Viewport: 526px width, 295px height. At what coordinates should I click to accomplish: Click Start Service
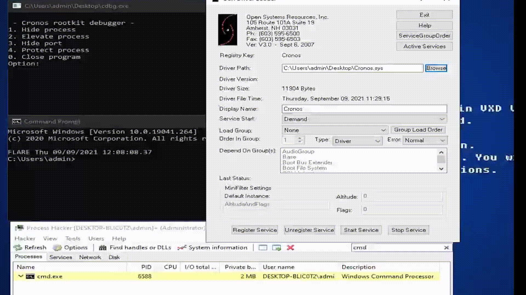361,230
